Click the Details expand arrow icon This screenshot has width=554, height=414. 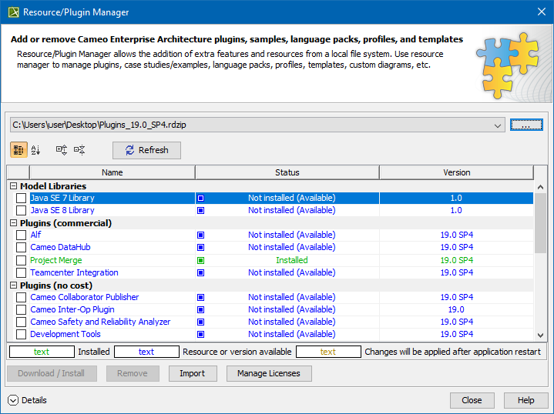pos(13,400)
